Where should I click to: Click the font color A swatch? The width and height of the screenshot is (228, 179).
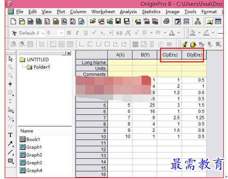(172, 33)
